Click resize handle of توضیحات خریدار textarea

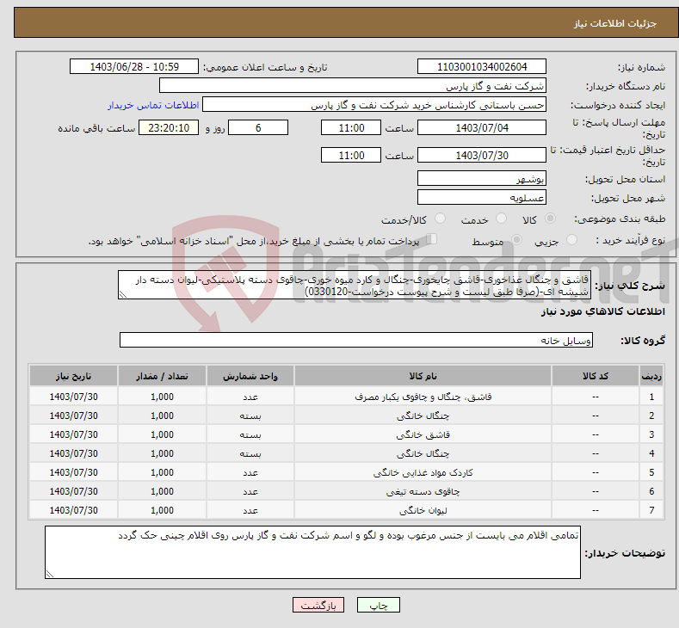49,575
